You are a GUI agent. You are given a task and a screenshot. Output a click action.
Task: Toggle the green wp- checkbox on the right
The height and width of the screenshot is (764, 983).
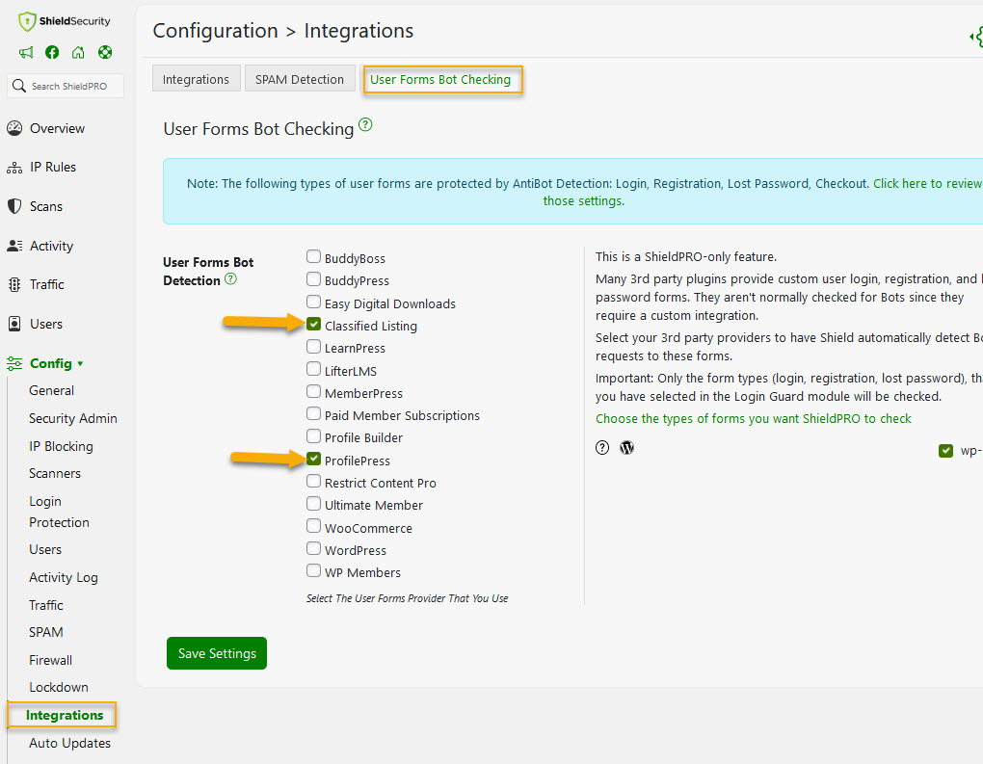tap(945, 451)
